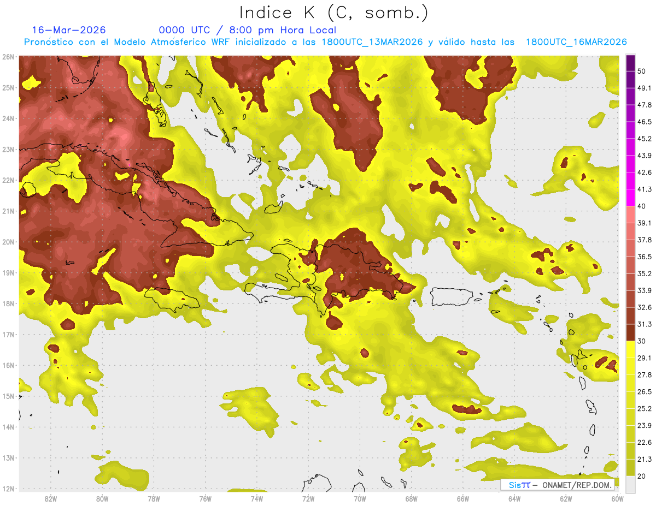Click the colorbar value 37.8

[645, 240]
